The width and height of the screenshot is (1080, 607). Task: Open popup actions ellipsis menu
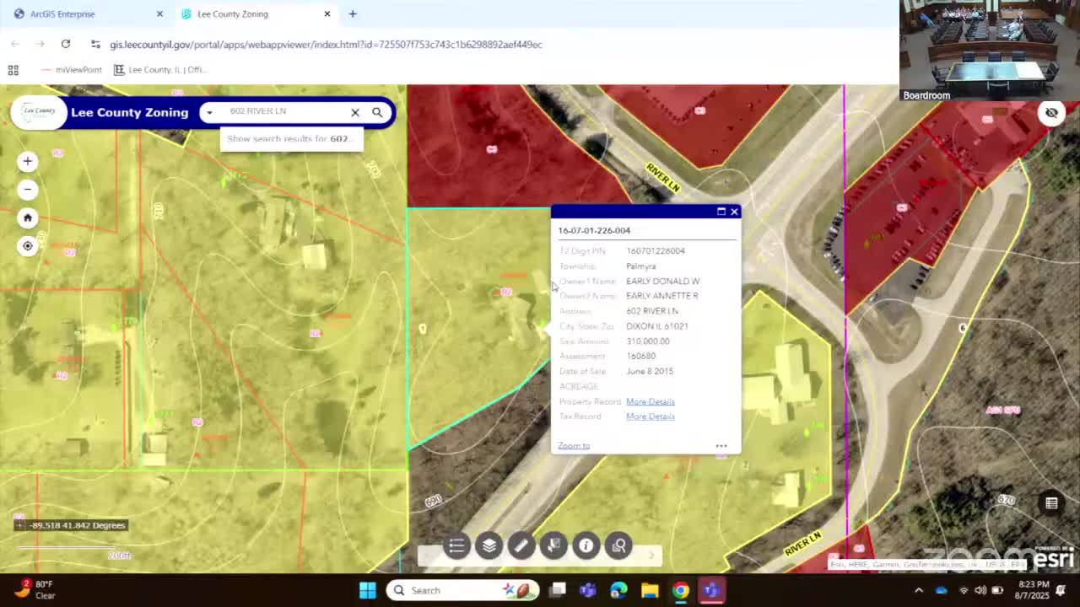(721, 446)
